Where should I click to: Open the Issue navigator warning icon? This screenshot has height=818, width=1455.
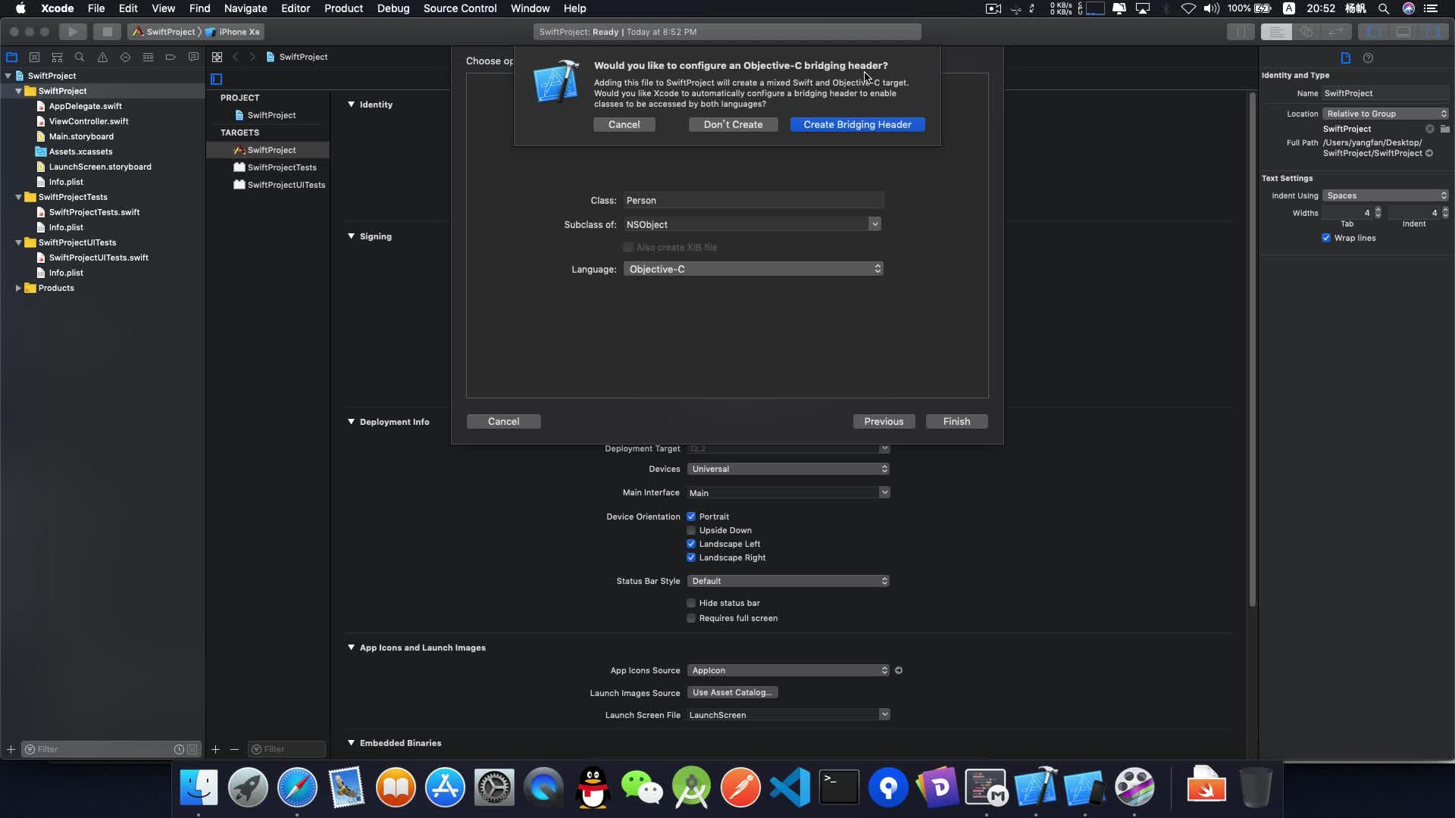[x=102, y=57]
